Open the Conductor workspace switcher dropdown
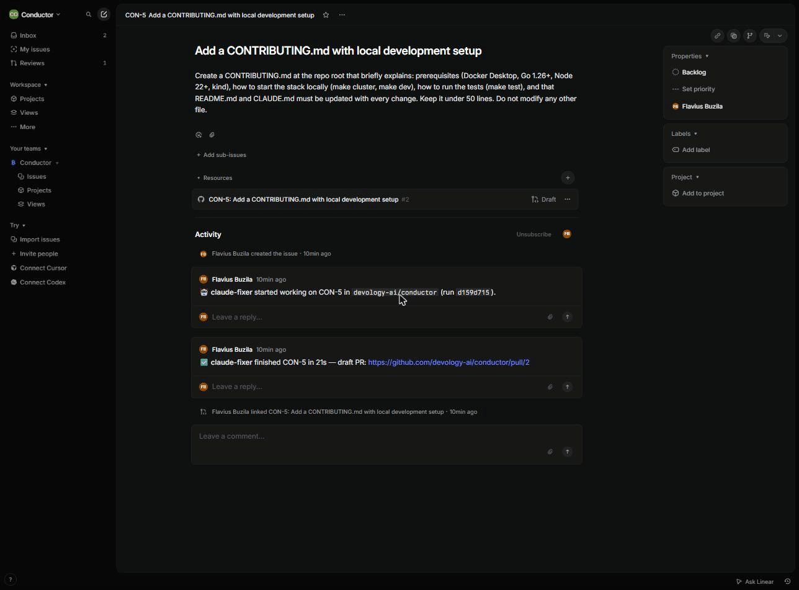The image size is (799, 590). 35,14
